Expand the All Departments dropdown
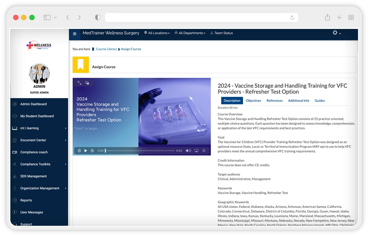Screen dimensions: 369x236 pos(190,33)
